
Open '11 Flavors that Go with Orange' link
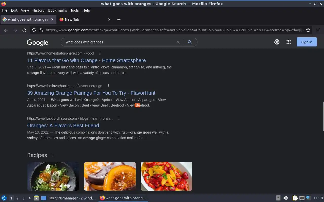(86, 60)
